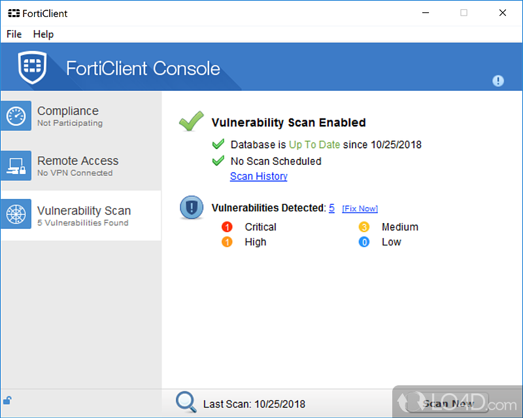Open the Scan History link
The image size is (523, 418).
coord(258,176)
